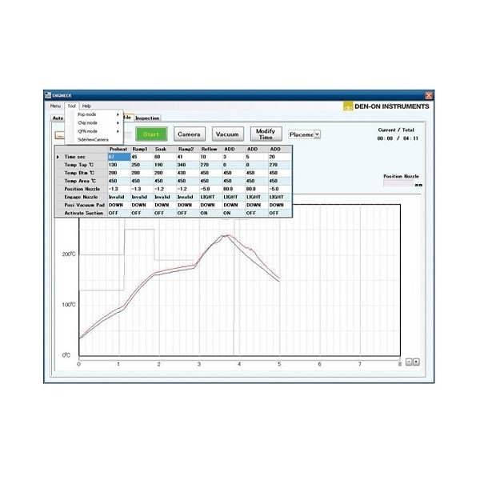The height and width of the screenshot is (480, 480).
Task: Open the Help menu
Action: pyautogui.click(x=86, y=106)
